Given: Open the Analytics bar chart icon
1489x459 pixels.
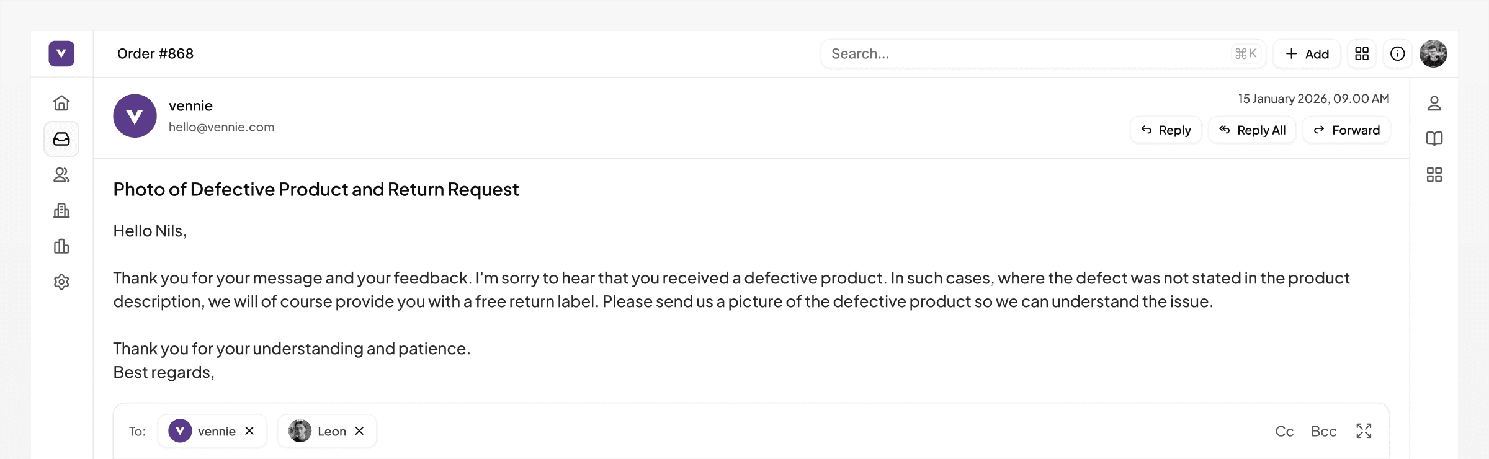Looking at the screenshot, I should (x=61, y=246).
